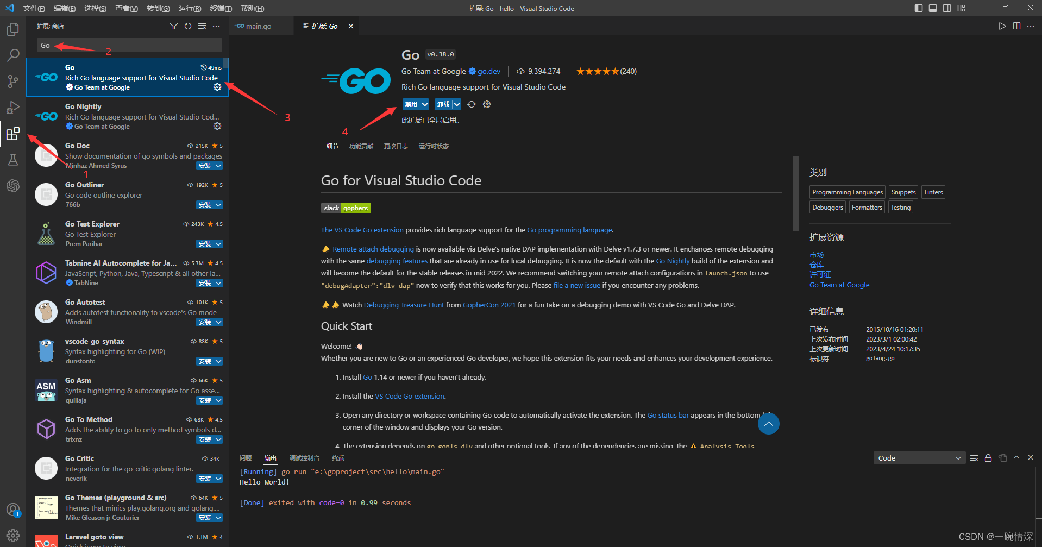Open the ChatGPT view in activity bar
Image resolution: width=1042 pixels, height=547 pixels.
(x=13, y=186)
